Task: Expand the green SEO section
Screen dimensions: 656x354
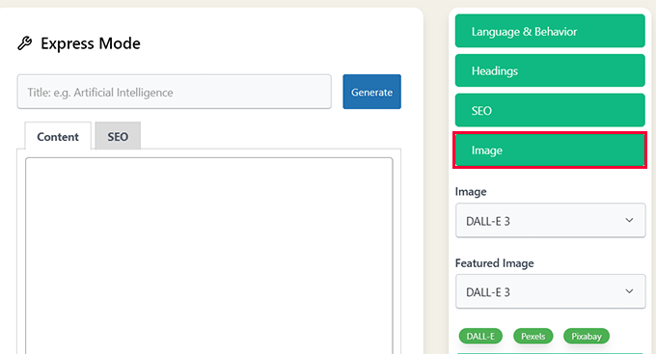Action: coord(550,110)
